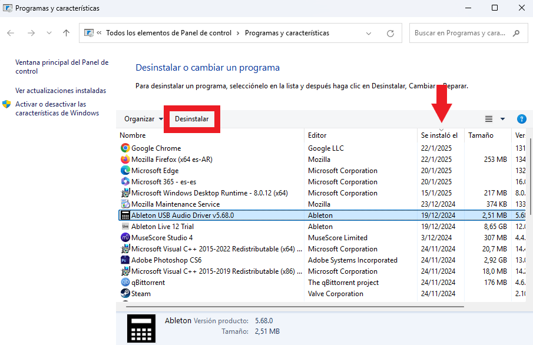Sort by the Nombre column header
Image resolution: width=533 pixels, height=345 pixels.
click(133, 135)
